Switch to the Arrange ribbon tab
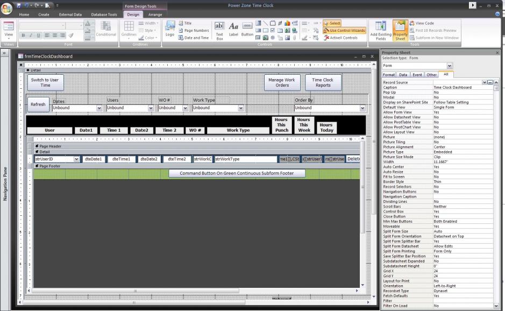This screenshot has width=505, height=311. pyautogui.click(x=155, y=15)
